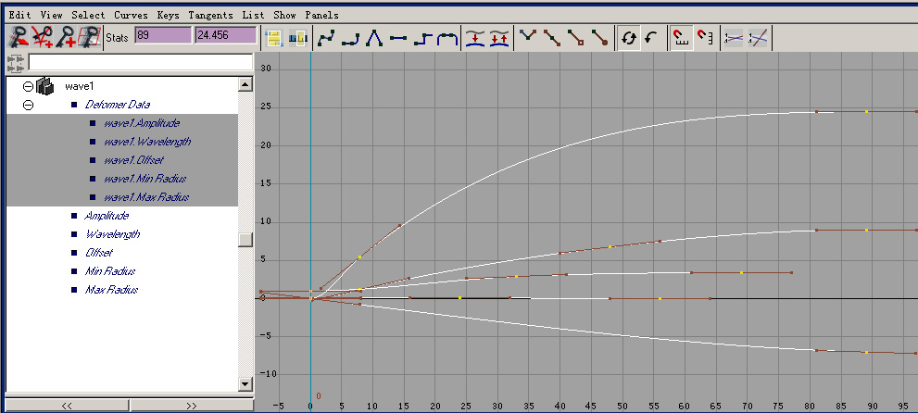Viewport: 918px width, 413px height.
Task: Apply Stepped tangents
Action: coord(422,39)
